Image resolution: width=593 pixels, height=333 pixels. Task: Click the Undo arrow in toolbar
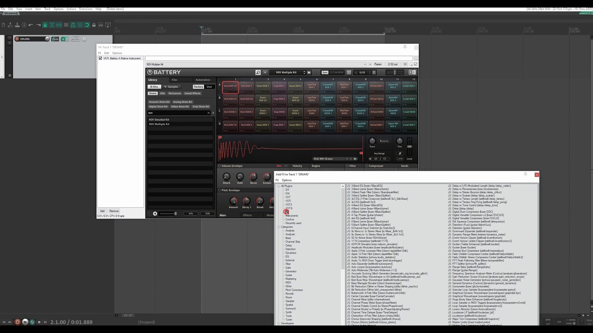point(31,25)
